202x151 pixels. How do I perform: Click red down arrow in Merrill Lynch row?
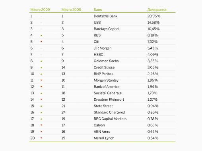pyautogui.click(x=41, y=138)
